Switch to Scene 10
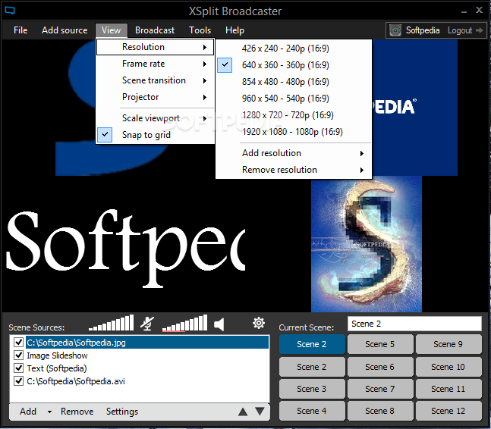This screenshot has width=491, height=429. click(x=449, y=367)
